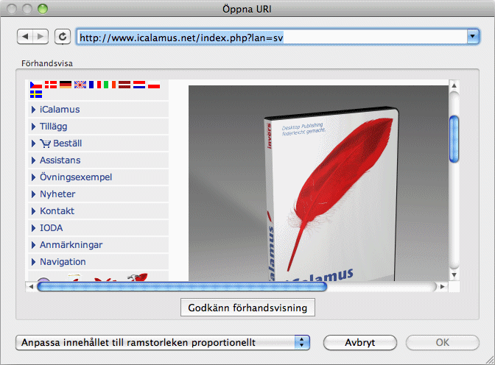Open the Övningsexempel link
495x365 pixels.
click(x=76, y=177)
